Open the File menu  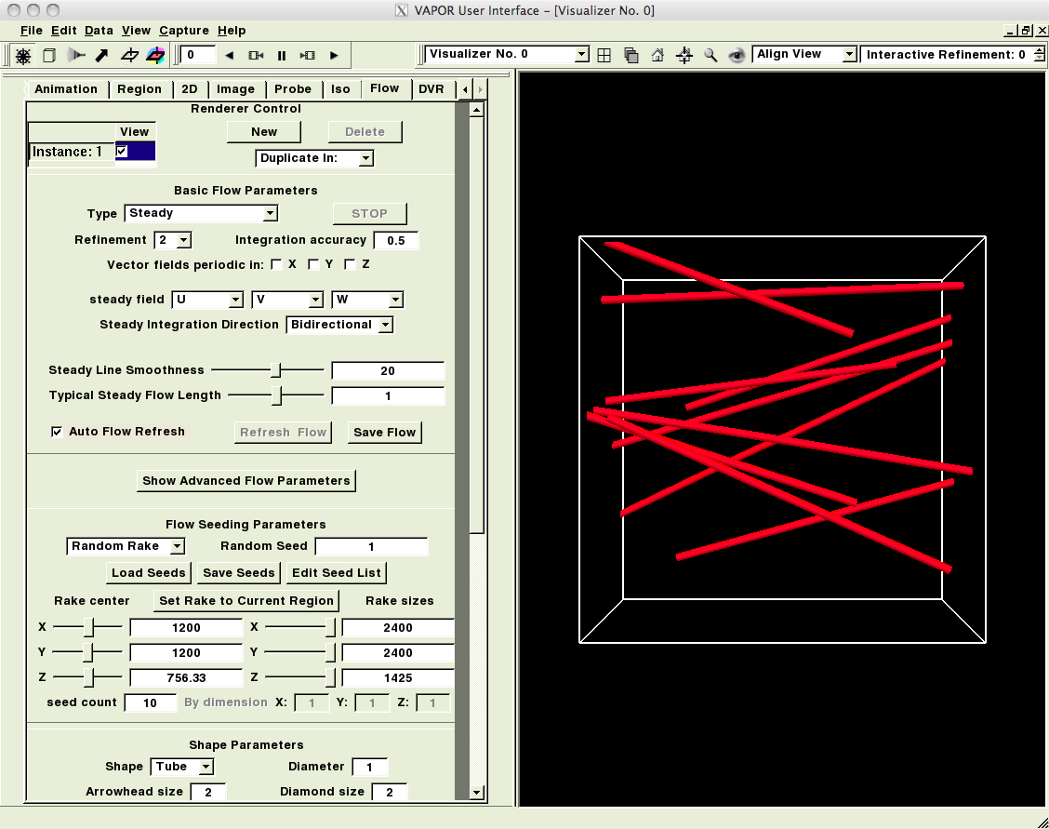(32, 31)
